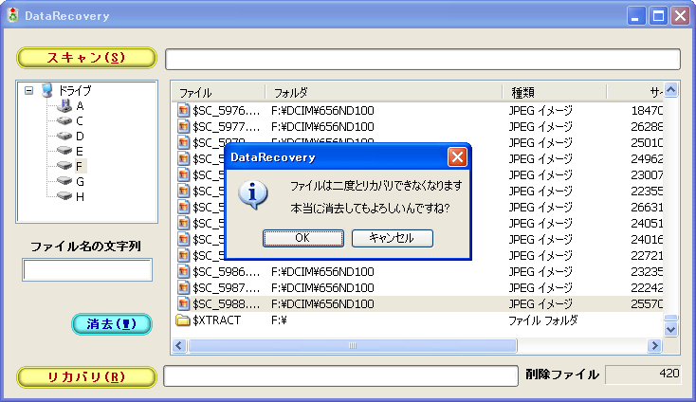Select the $SC_5977.... file name
This screenshot has width=696, height=402.
click(227, 126)
